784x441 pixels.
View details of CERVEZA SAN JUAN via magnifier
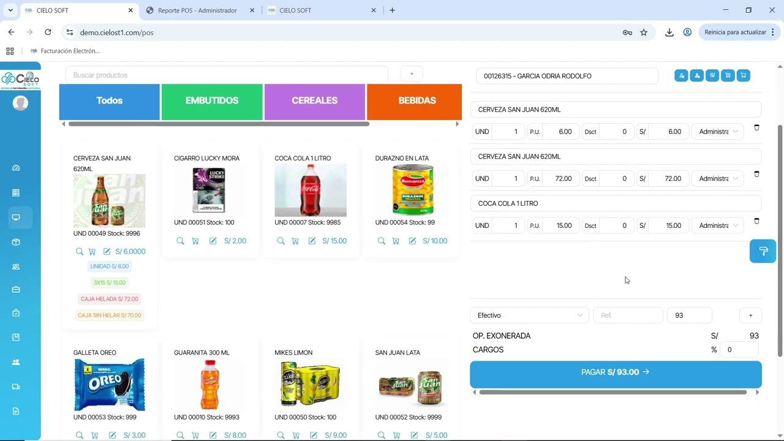[80, 252]
